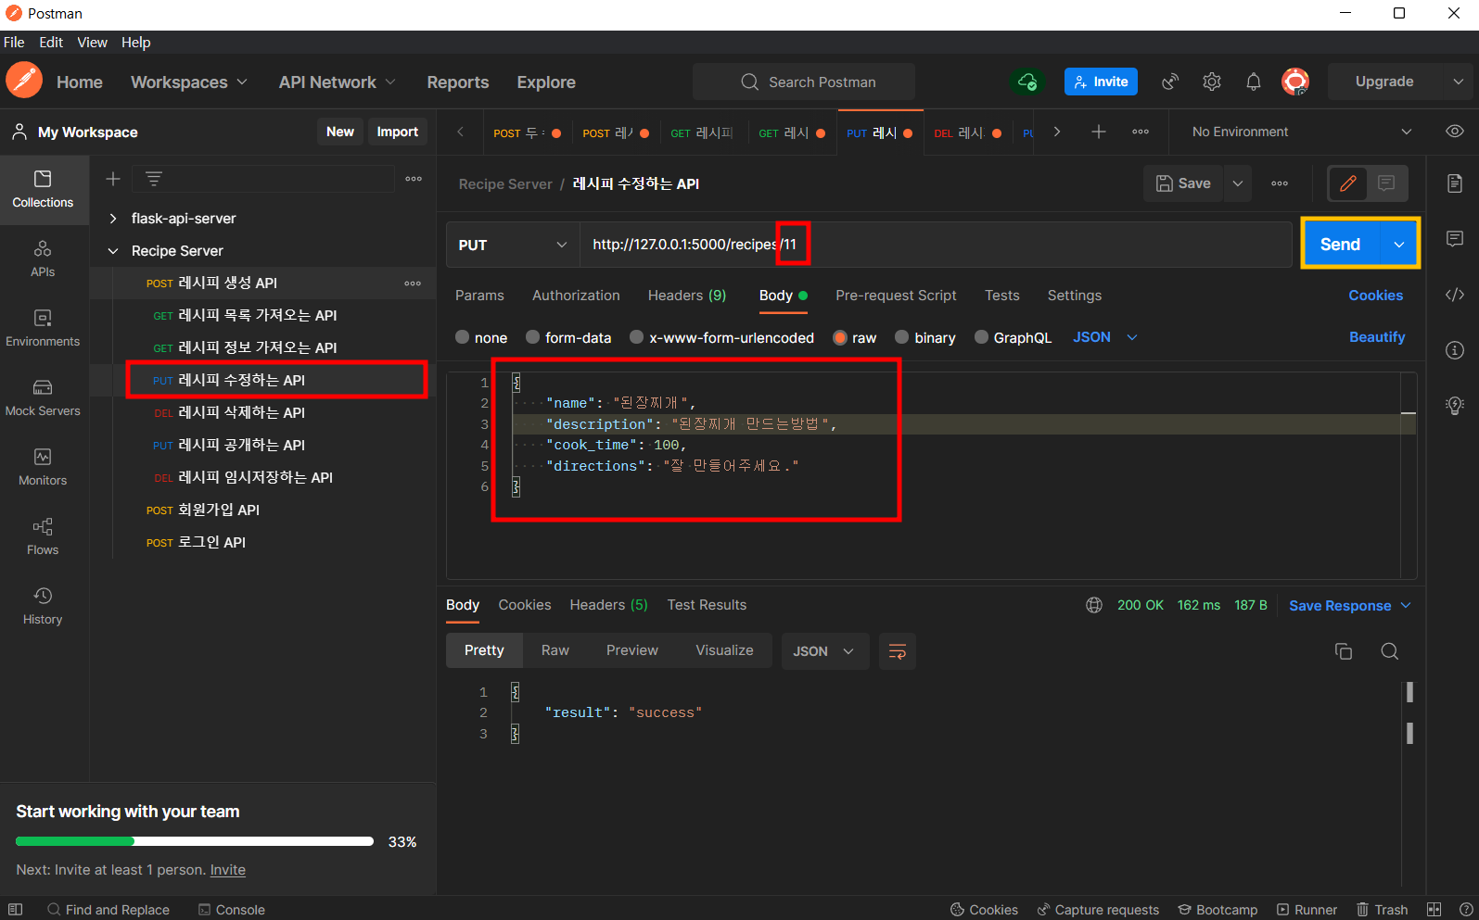
Task: Open the Workspaces menu
Action: [189, 82]
